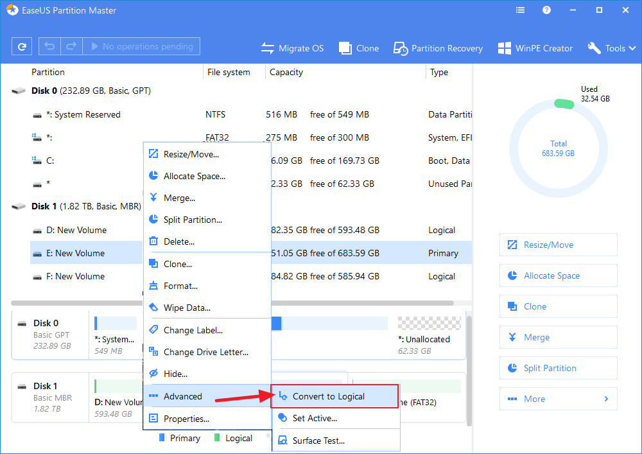The height and width of the screenshot is (454, 642).
Task: Click Disk 0 Basic GPT label in disk map
Action: coord(50,335)
